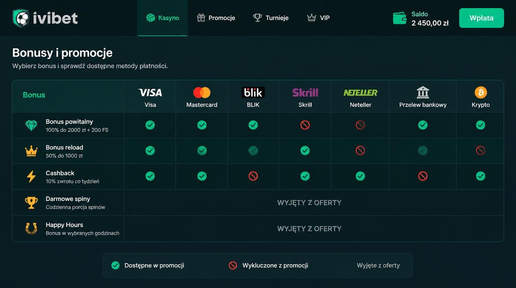Click the bank building icon for Przelew bankowy

pyautogui.click(x=423, y=92)
